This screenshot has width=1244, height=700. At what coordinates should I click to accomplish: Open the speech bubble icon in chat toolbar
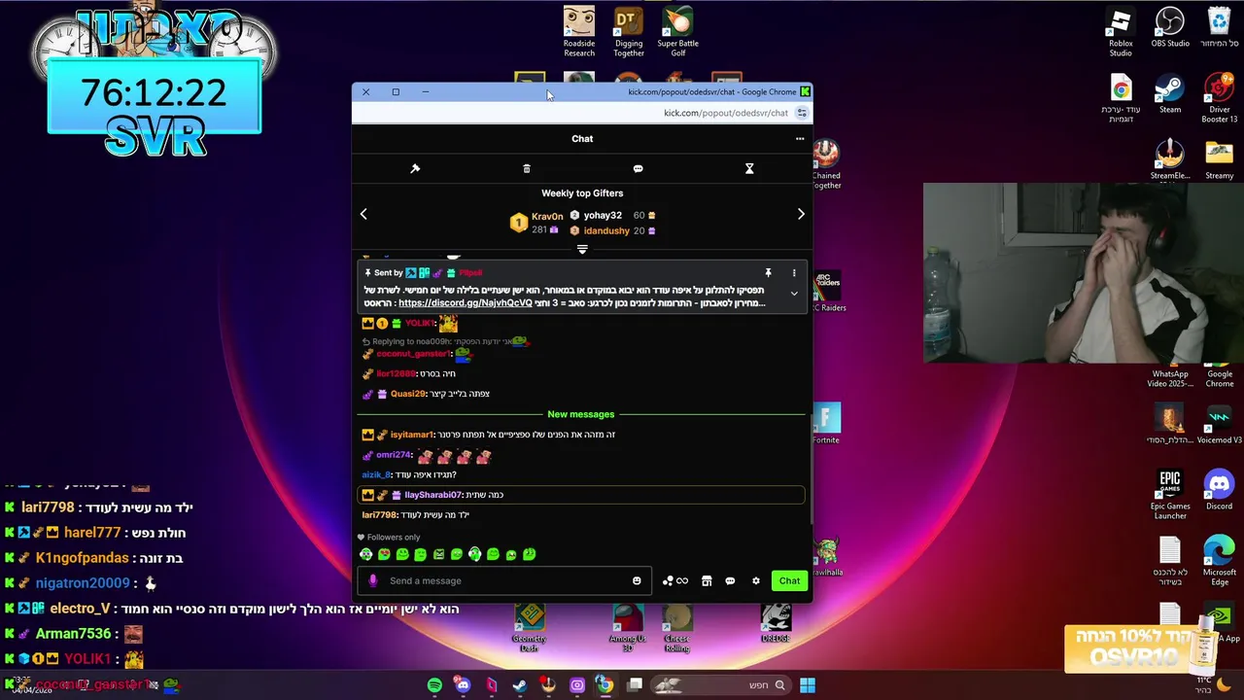tap(638, 168)
